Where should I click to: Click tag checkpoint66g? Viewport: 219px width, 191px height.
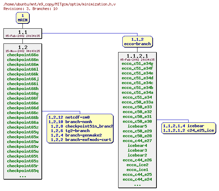pos(23,93)
